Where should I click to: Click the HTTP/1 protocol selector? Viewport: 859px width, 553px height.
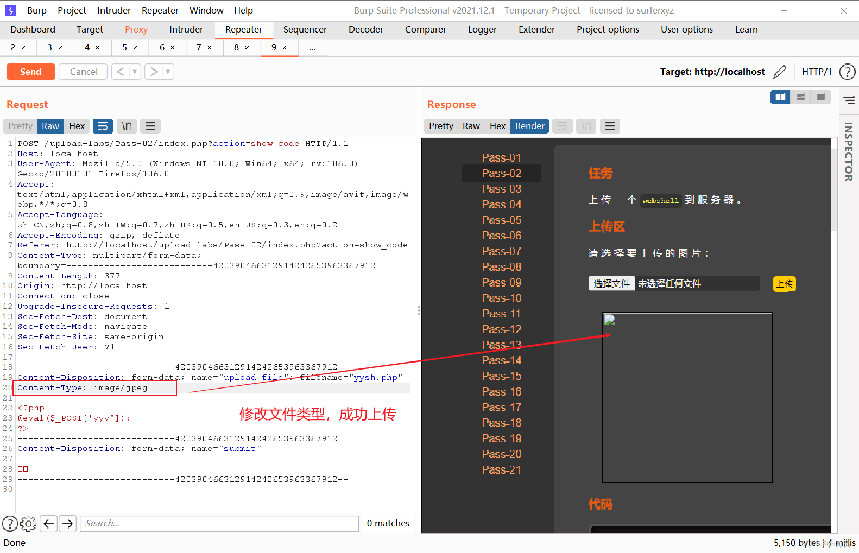pyautogui.click(x=817, y=72)
